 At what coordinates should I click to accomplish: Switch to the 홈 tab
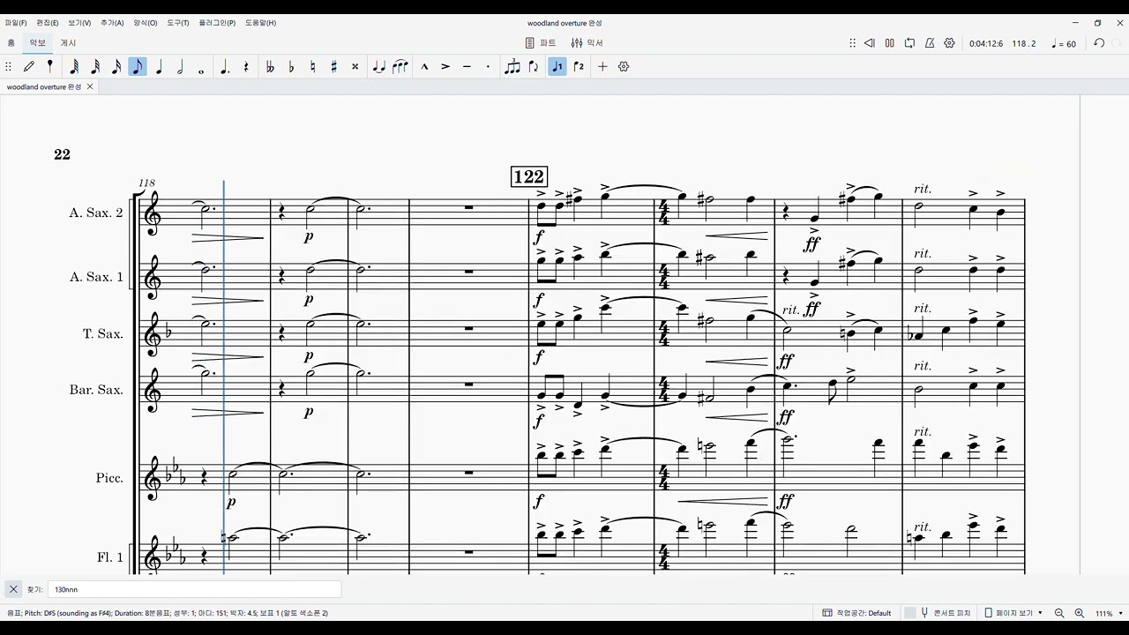tap(11, 42)
